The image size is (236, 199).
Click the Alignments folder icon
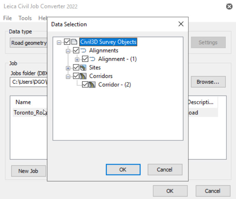click(x=83, y=50)
